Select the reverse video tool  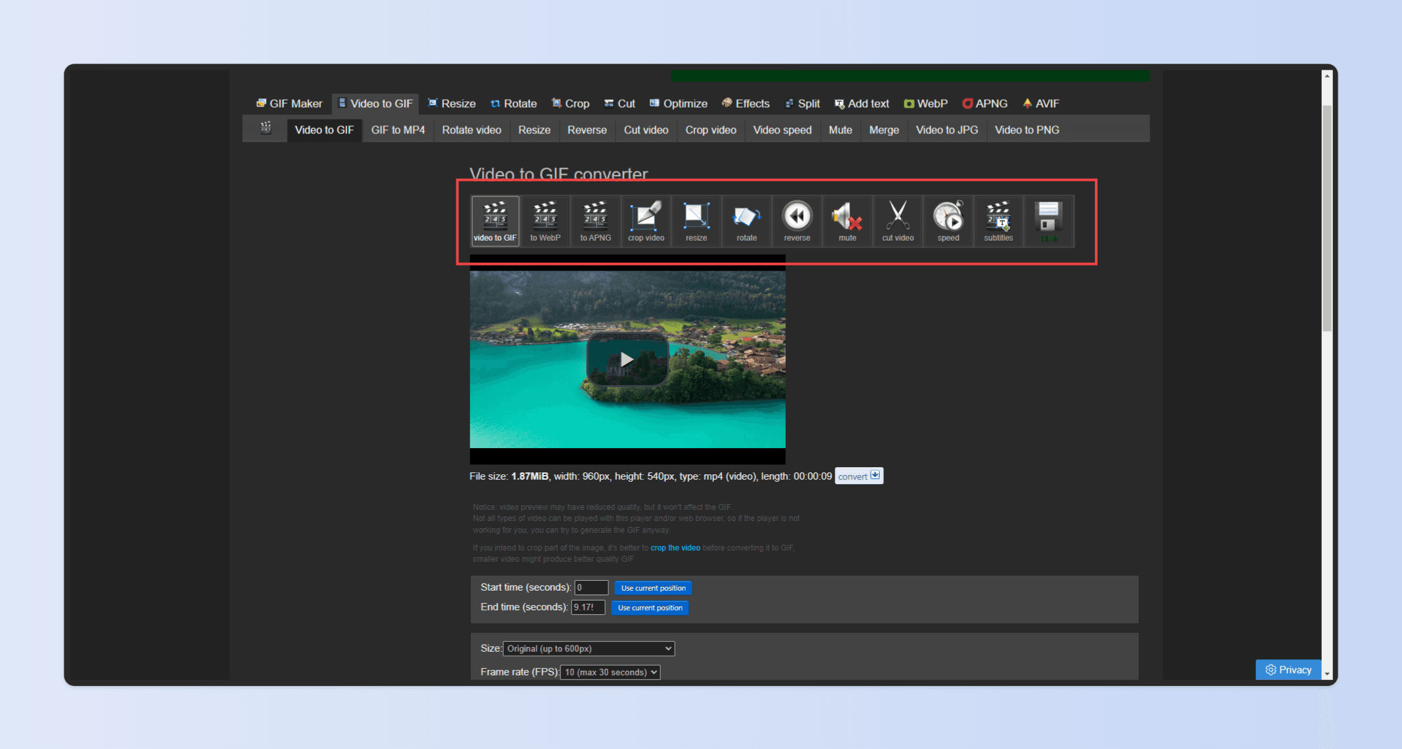click(796, 218)
